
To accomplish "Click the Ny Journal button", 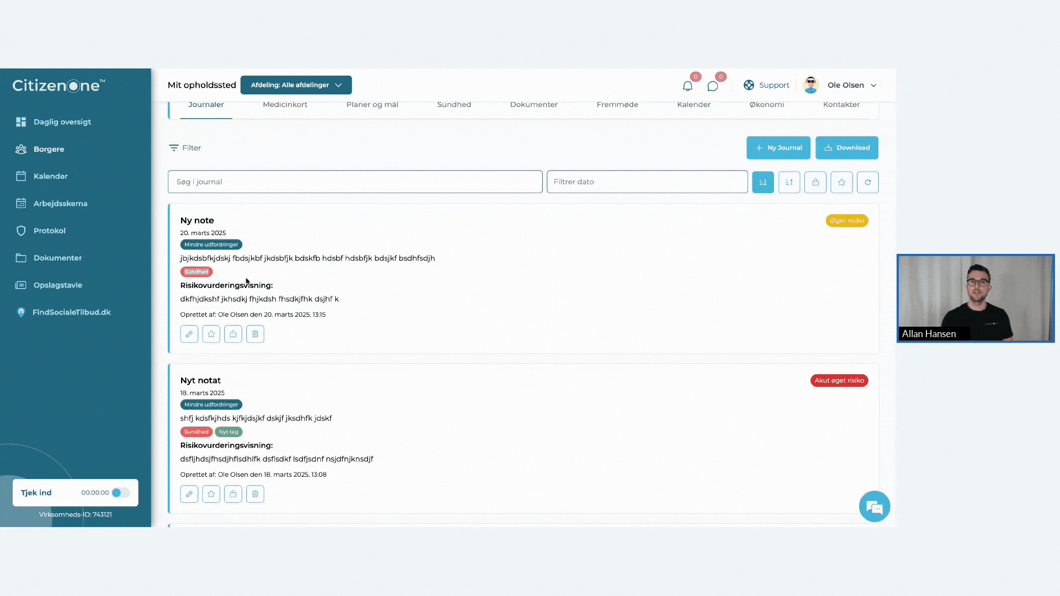I will [778, 148].
